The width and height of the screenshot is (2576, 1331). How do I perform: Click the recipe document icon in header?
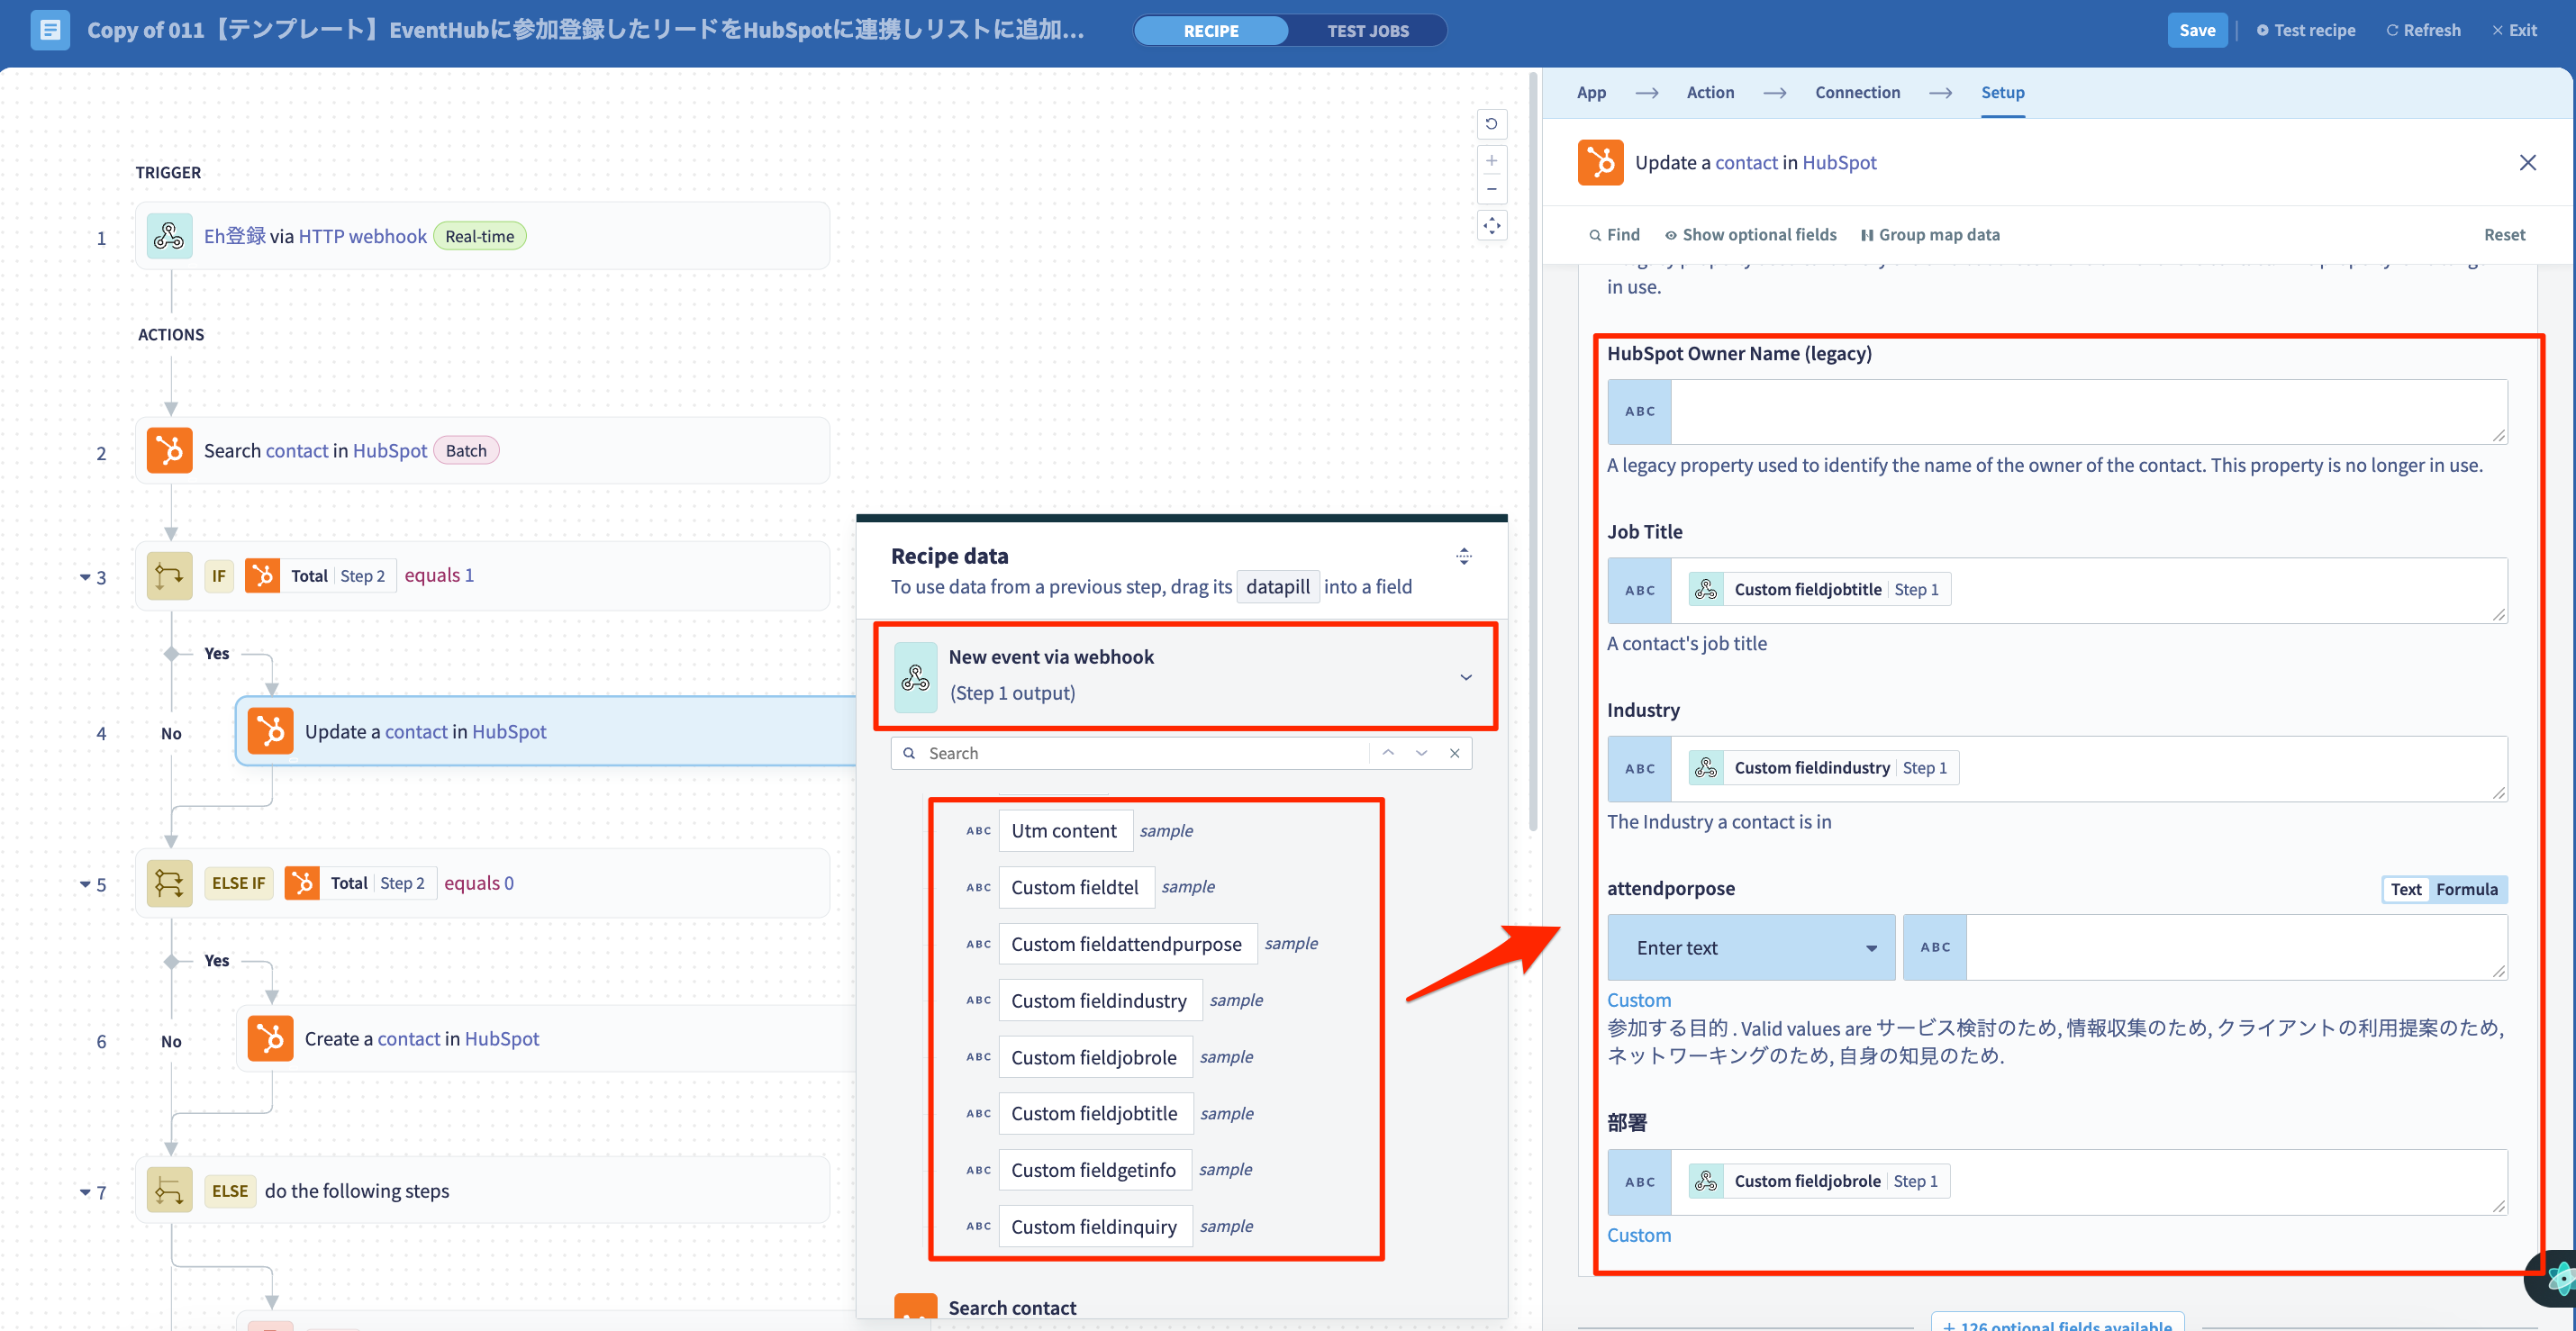point(49,30)
